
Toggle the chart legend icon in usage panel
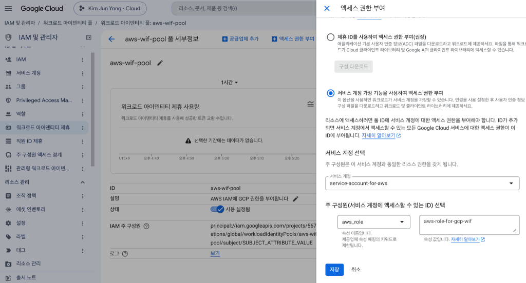(311, 104)
